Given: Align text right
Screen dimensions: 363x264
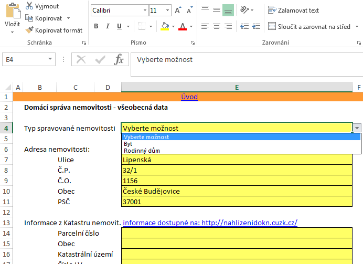Looking at the screenshot, I should point(228,26).
